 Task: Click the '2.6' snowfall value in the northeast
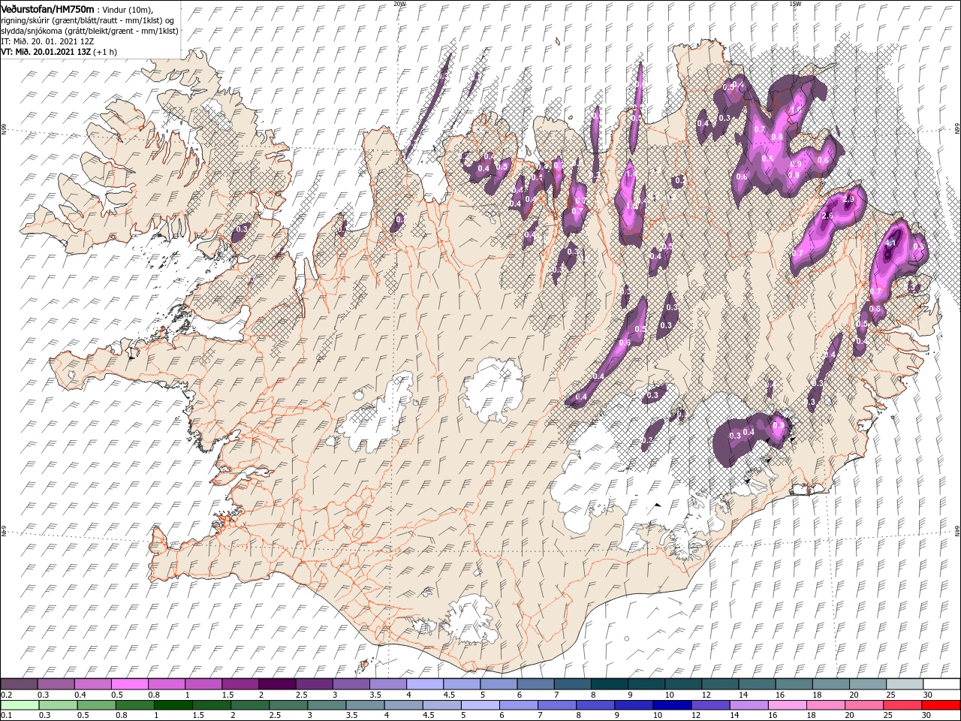pyautogui.click(x=828, y=216)
